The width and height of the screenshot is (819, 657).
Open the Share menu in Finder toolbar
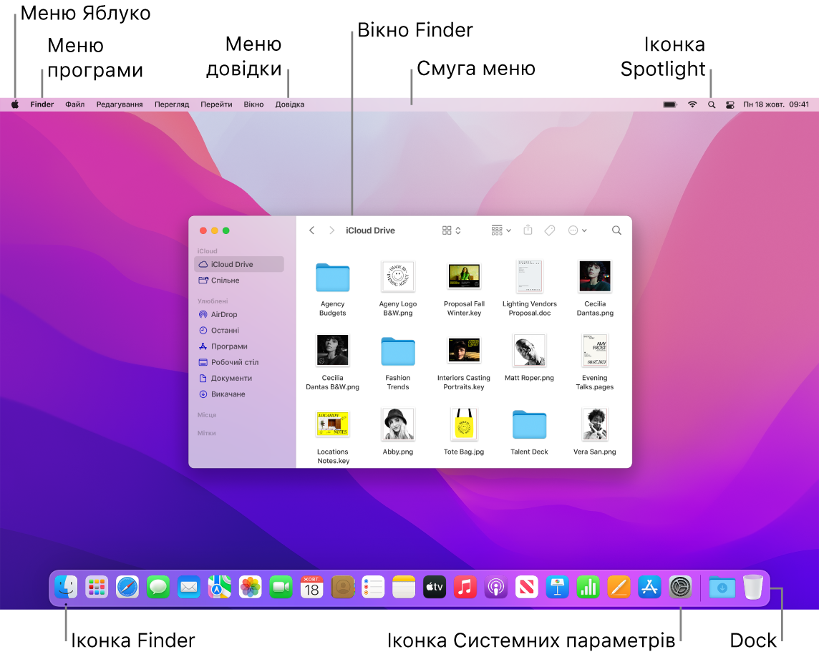(x=528, y=230)
